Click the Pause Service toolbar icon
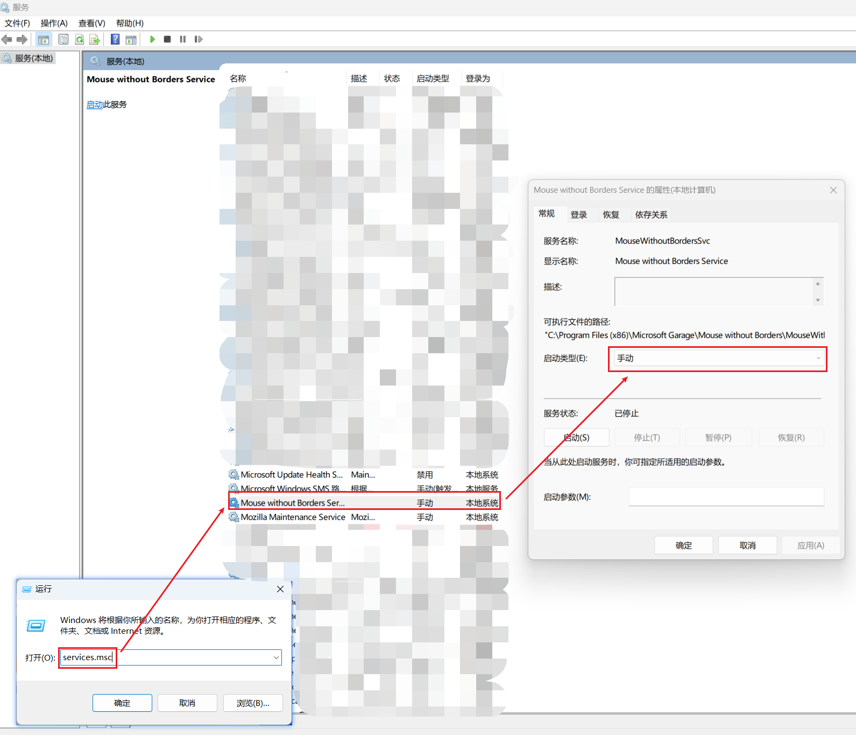 click(183, 39)
